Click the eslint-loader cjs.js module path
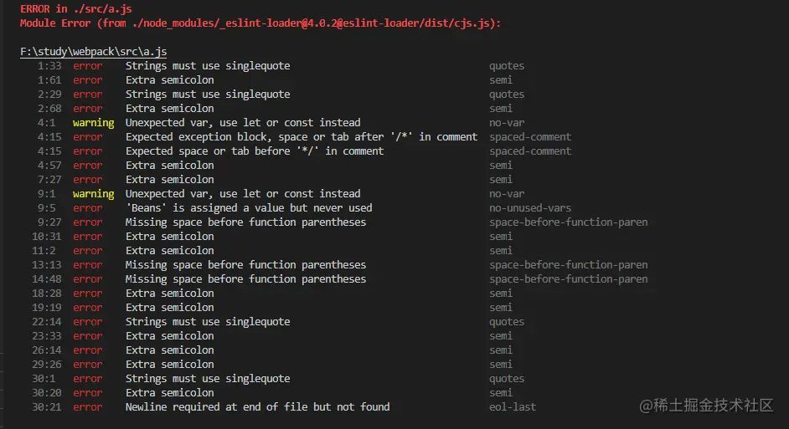 [314, 23]
